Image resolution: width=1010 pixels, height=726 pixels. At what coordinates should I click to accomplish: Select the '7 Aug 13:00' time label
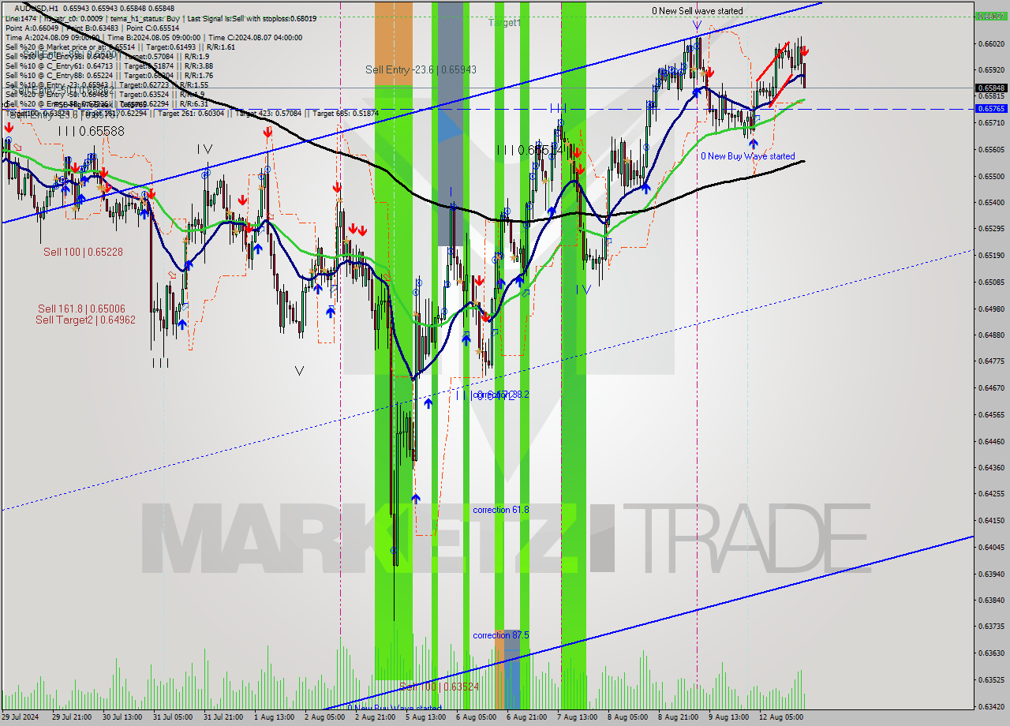coord(577,717)
